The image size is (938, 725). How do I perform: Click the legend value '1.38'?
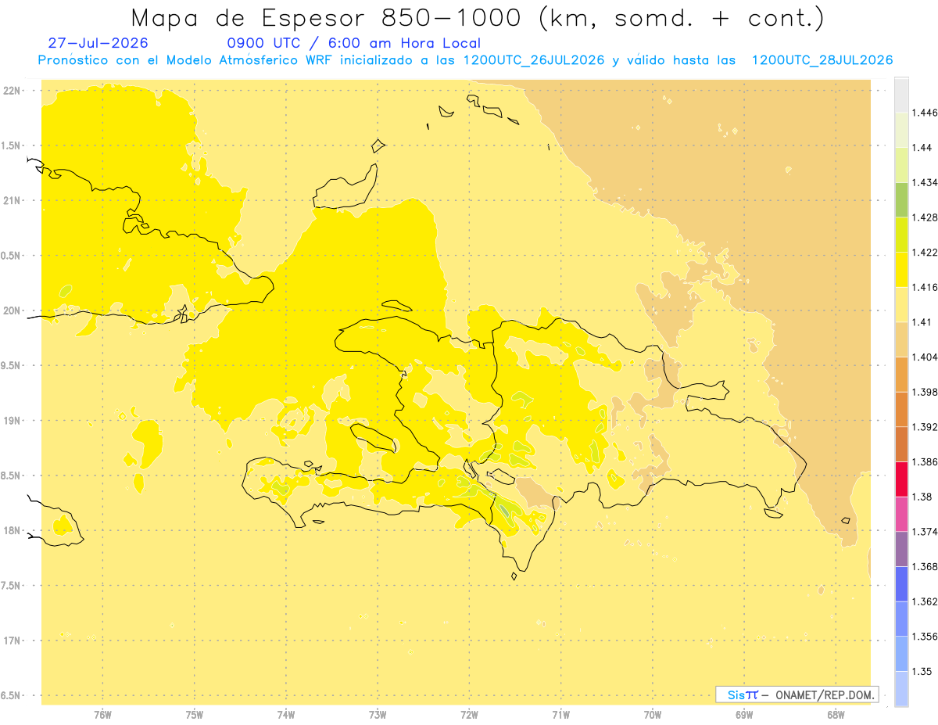pos(922,497)
